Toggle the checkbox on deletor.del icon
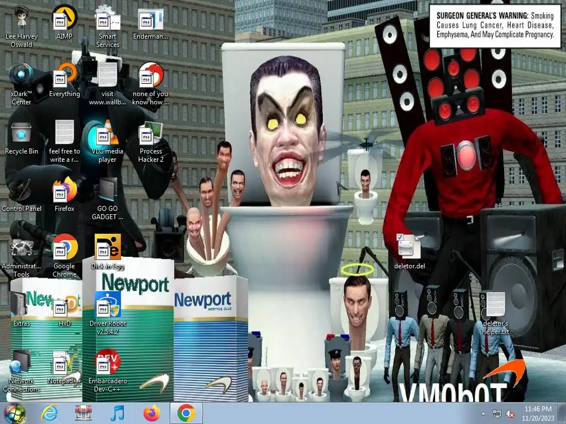Screen dimensions: 566x424 point(400,237)
